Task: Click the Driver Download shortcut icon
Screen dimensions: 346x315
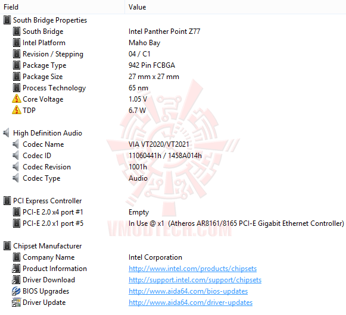Action: pyautogui.click(x=17, y=280)
